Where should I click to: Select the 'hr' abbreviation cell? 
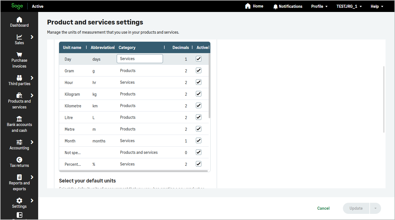tap(94, 83)
